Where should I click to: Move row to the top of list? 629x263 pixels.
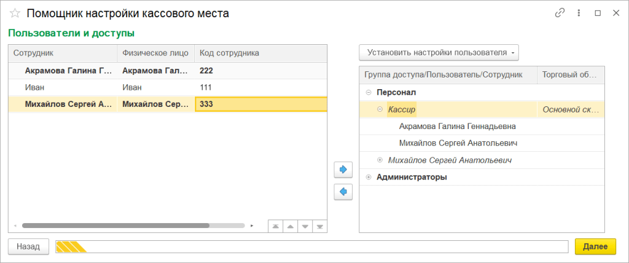(x=275, y=226)
